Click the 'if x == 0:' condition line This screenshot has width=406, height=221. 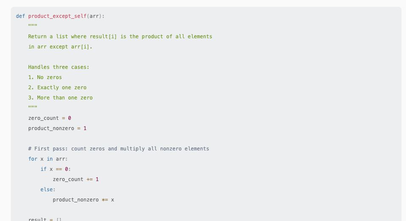tap(56, 169)
